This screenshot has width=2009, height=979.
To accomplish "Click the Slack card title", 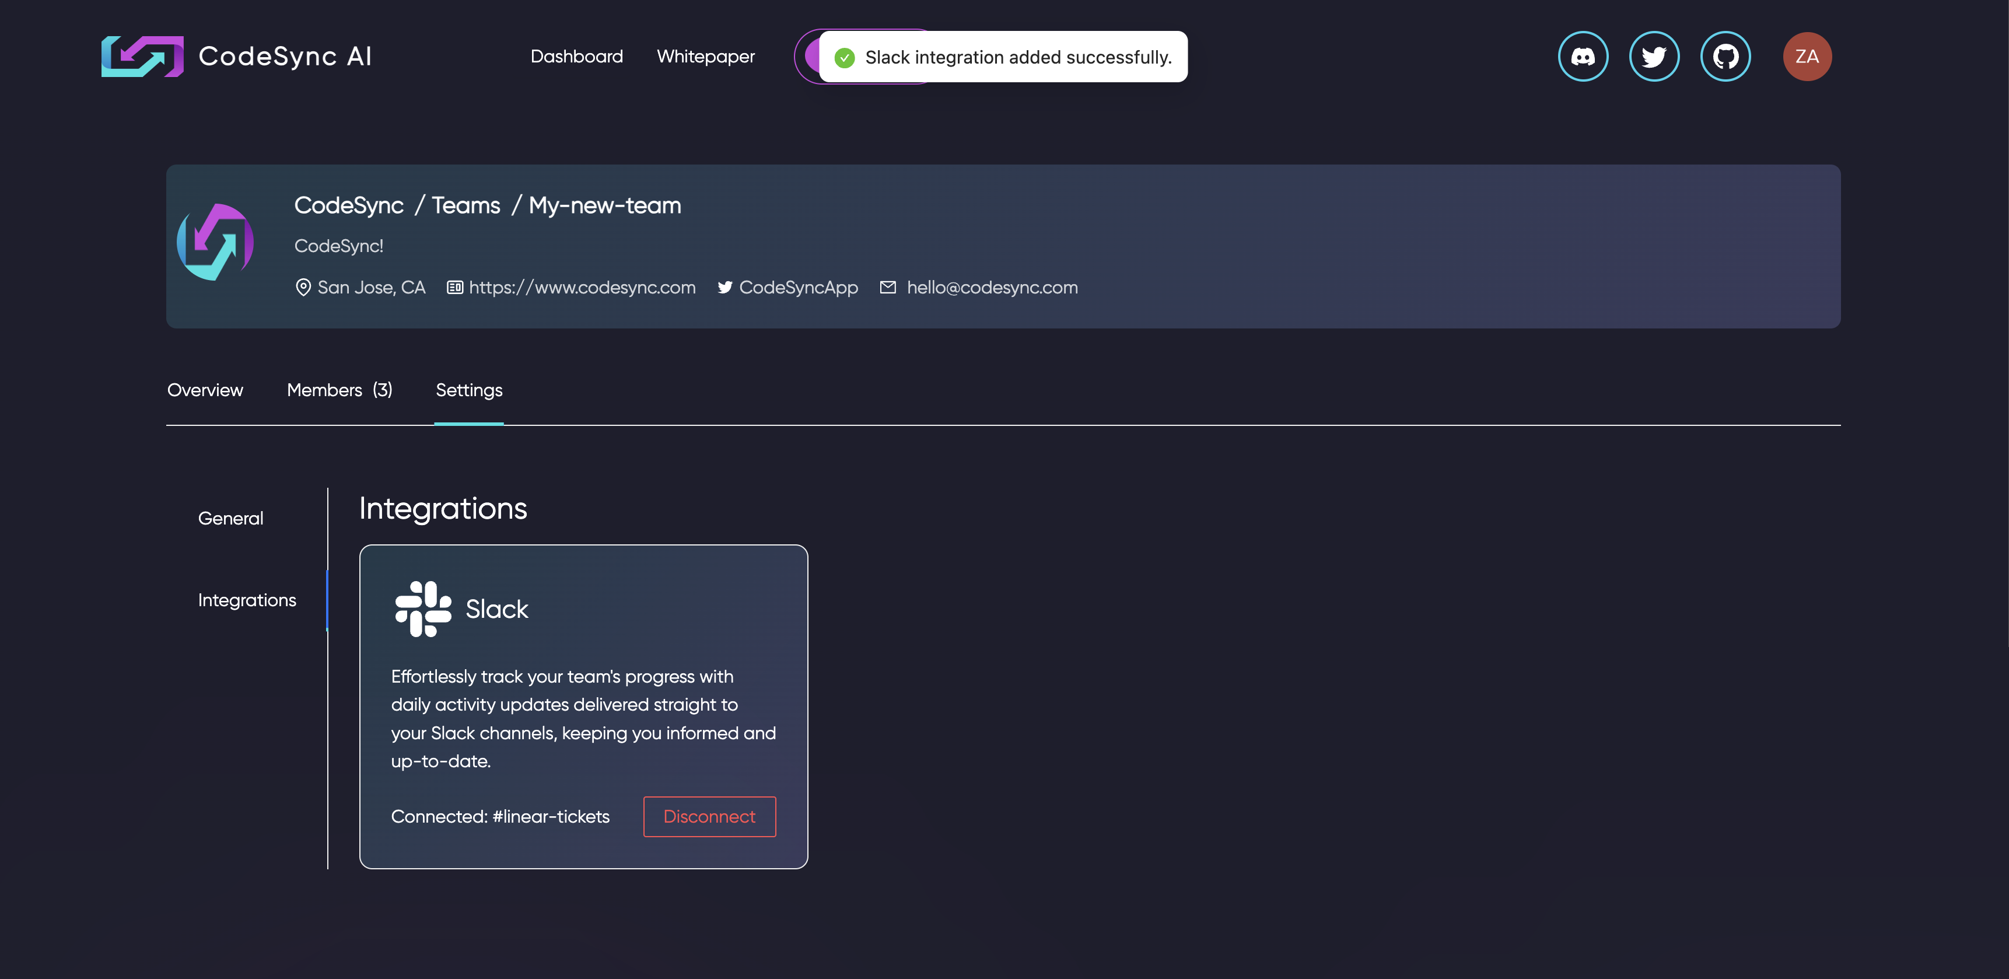I will (x=497, y=609).
